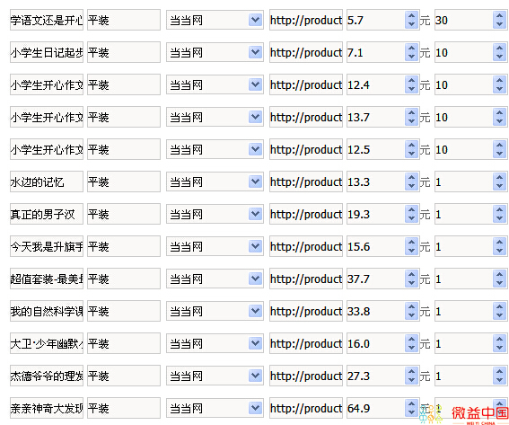Decrease the 19.3 price using down arrow
509x425 pixels.
pyautogui.click(x=412, y=218)
